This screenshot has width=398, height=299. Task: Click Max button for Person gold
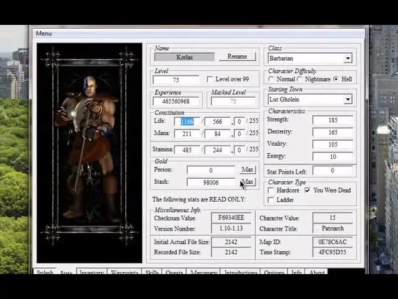coord(248,169)
